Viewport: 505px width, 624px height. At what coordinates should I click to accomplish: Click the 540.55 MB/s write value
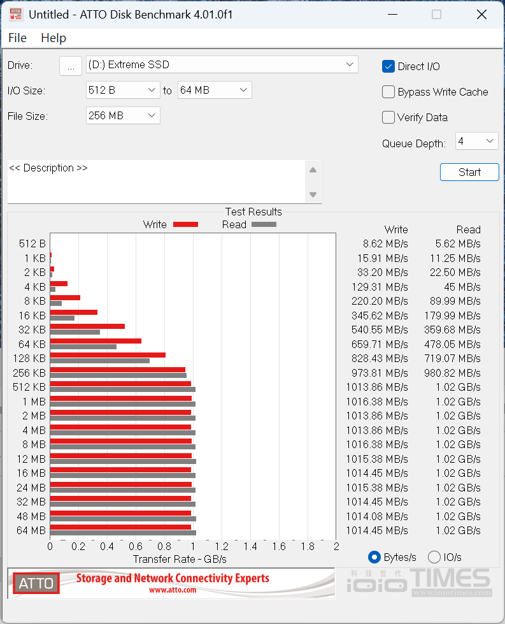(380, 330)
